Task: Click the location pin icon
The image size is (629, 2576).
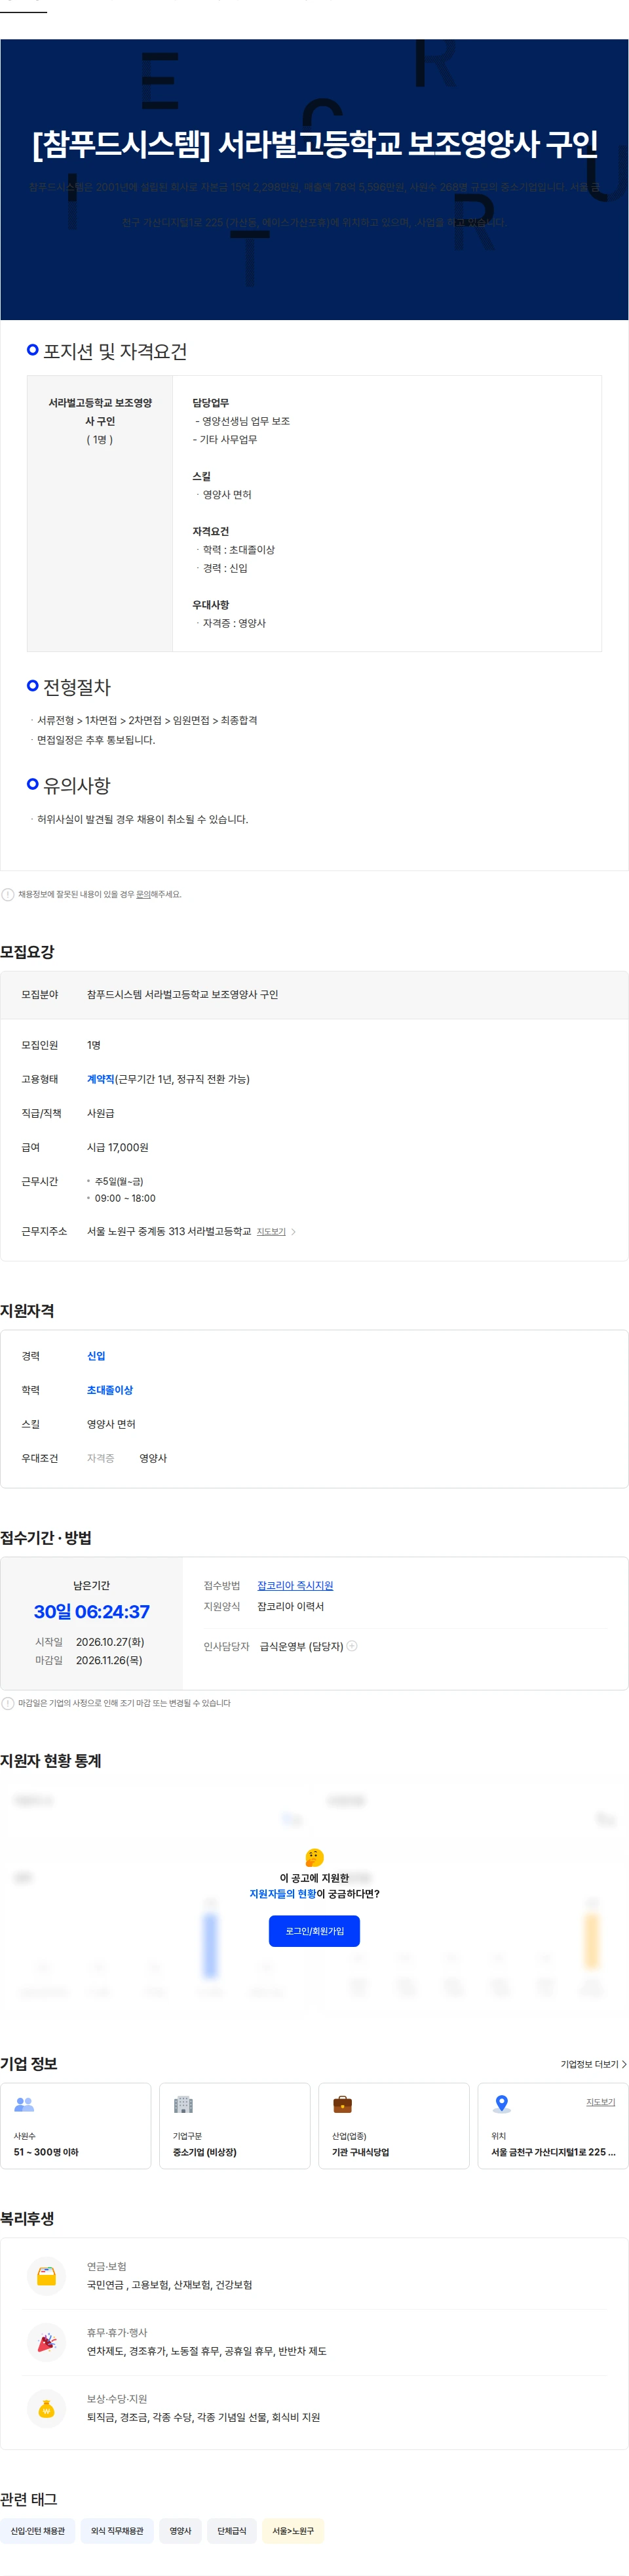Action: [x=502, y=2104]
